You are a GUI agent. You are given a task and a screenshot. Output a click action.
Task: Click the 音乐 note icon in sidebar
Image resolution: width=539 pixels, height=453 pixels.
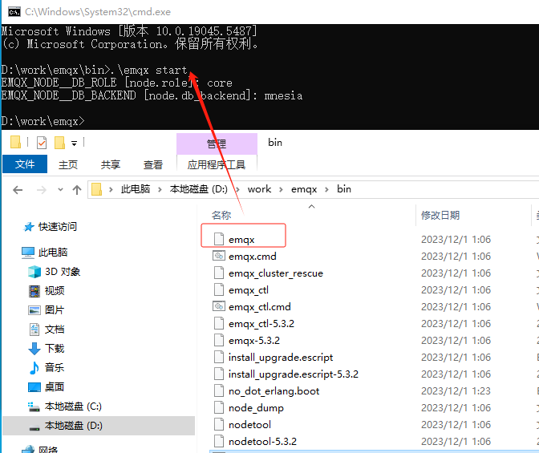coord(34,368)
